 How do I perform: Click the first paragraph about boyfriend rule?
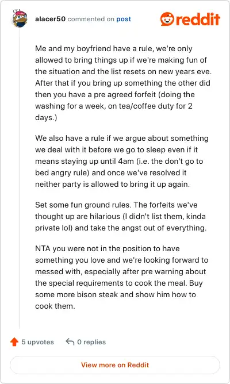click(x=123, y=83)
